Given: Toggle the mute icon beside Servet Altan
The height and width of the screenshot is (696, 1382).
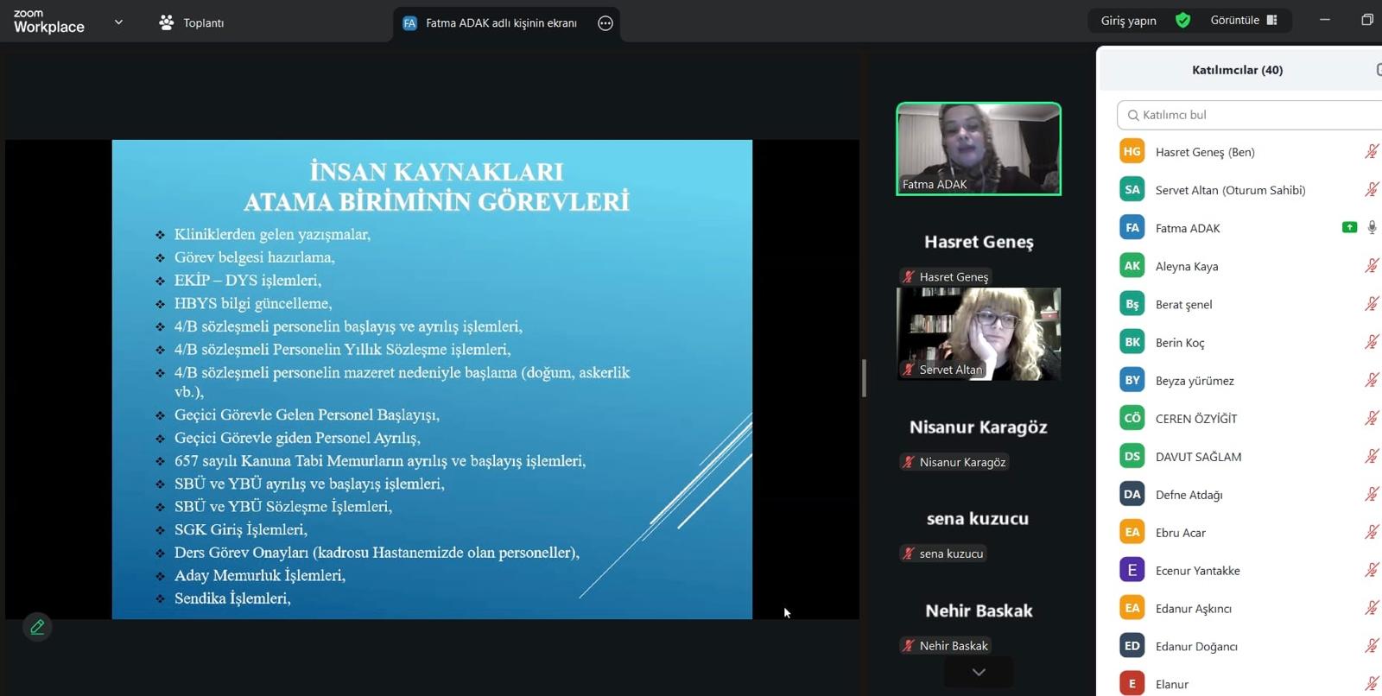Looking at the screenshot, I should [x=1371, y=190].
